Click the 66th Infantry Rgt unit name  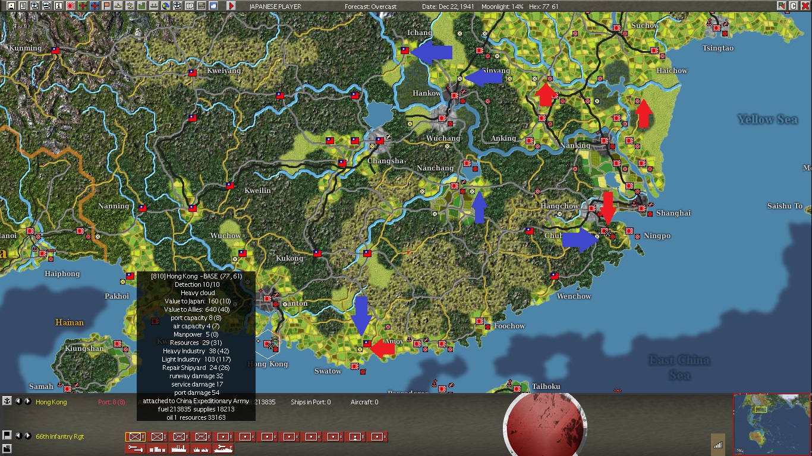click(x=60, y=436)
